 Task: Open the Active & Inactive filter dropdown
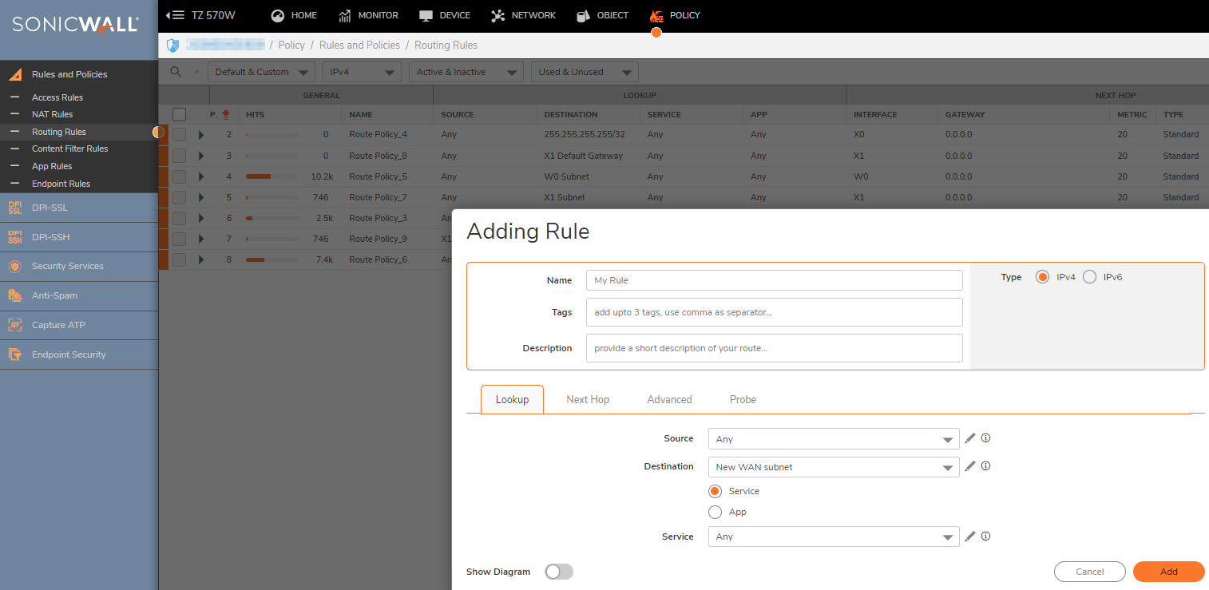(466, 72)
